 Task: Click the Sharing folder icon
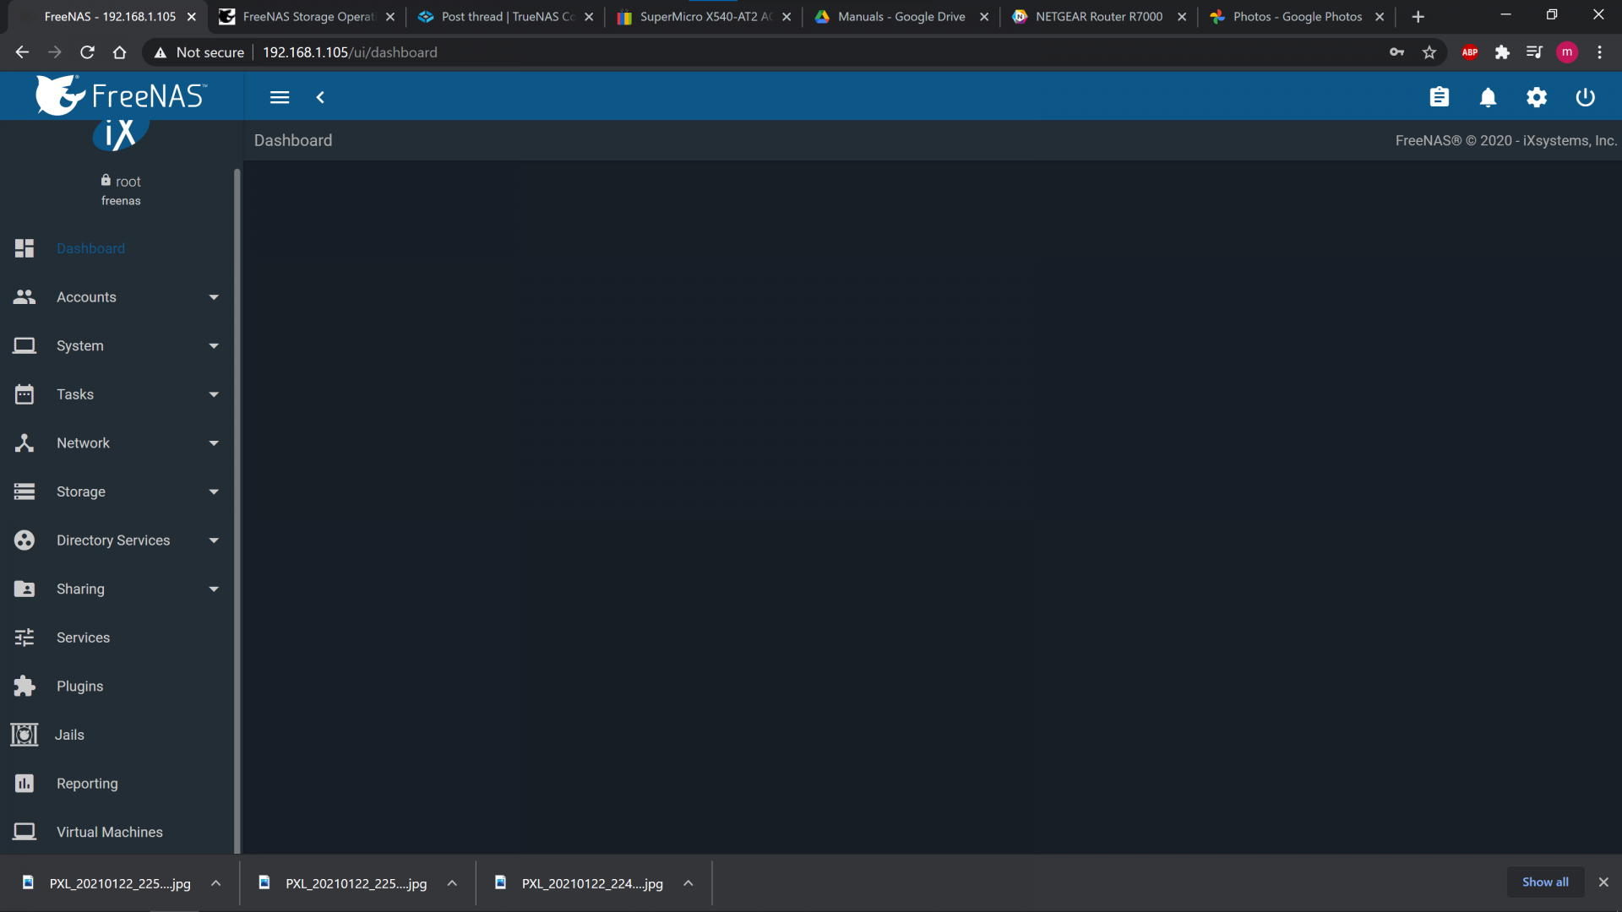pos(24,589)
